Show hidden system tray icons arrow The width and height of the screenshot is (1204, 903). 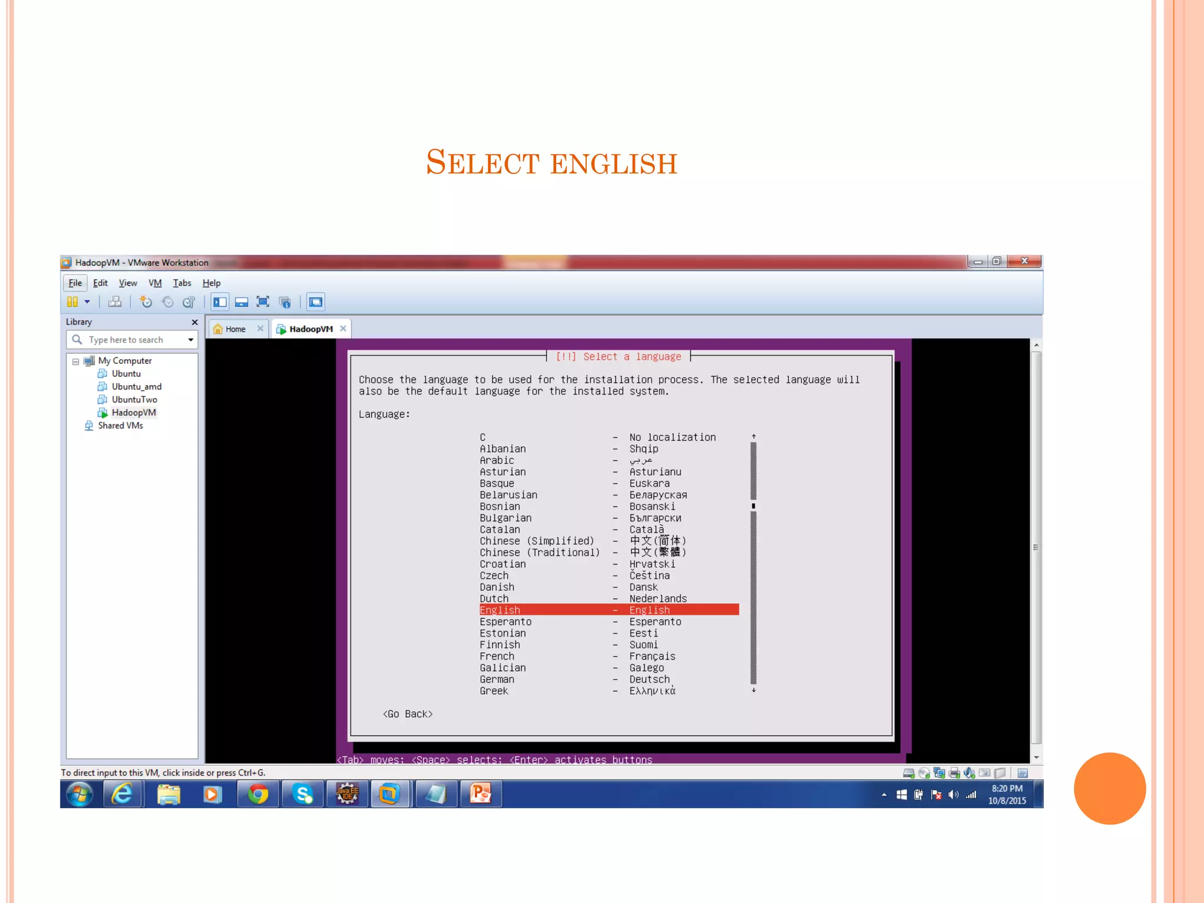click(884, 795)
